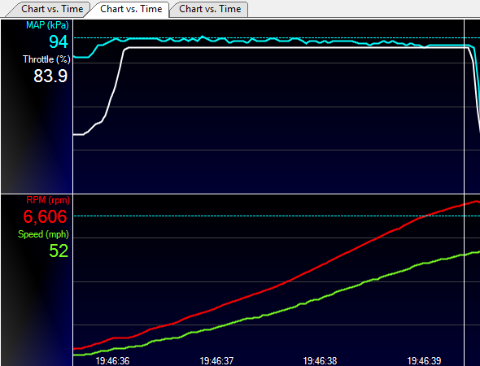480x366 pixels.
Task: Click the cyan MAP trace line
Action: 276,40
